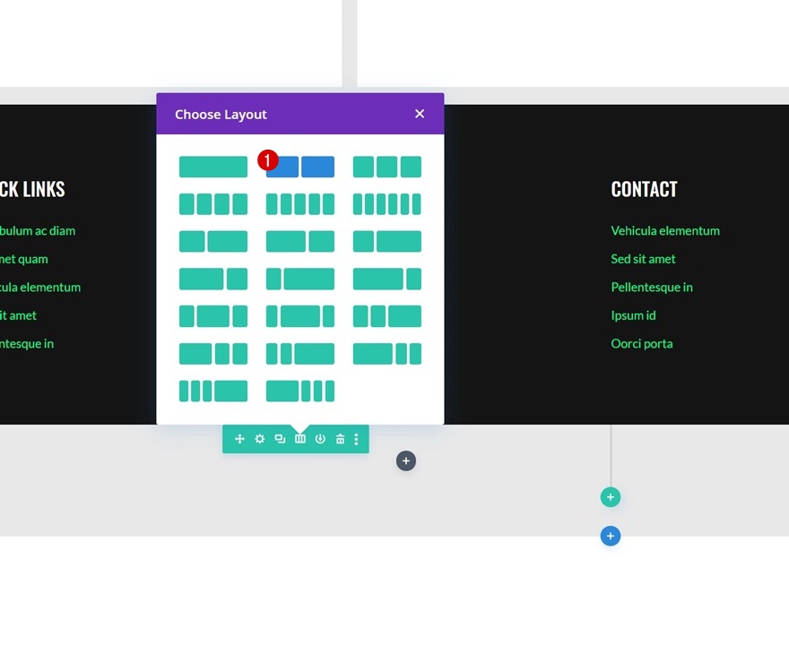The width and height of the screenshot is (789, 662).
Task: Choose the single full-width column layout
Action: (213, 167)
